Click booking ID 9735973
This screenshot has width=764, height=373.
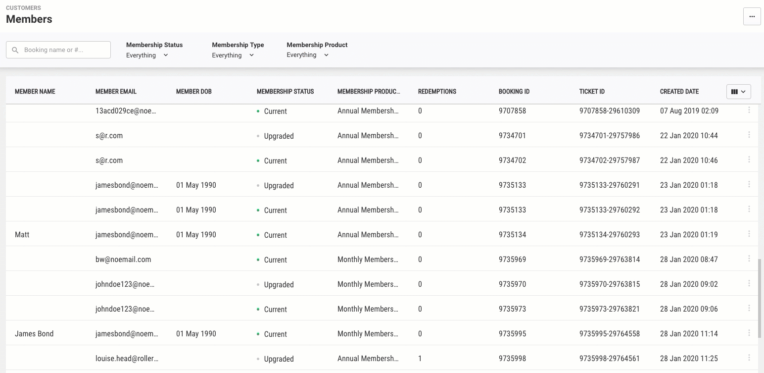[x=512, y=309]
